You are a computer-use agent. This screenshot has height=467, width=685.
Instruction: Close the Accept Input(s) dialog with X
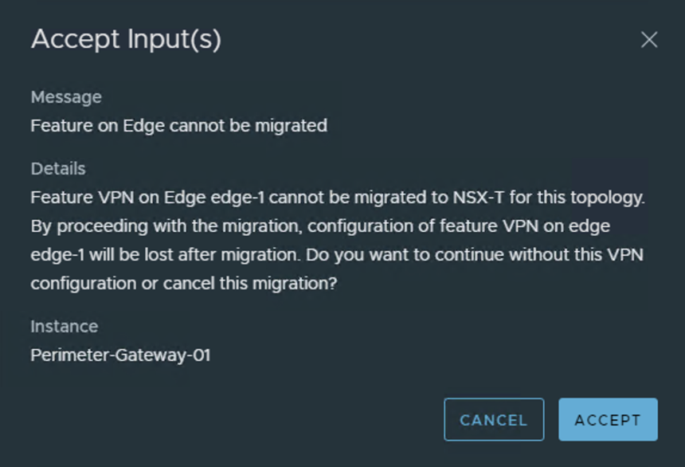coord(649,40)
